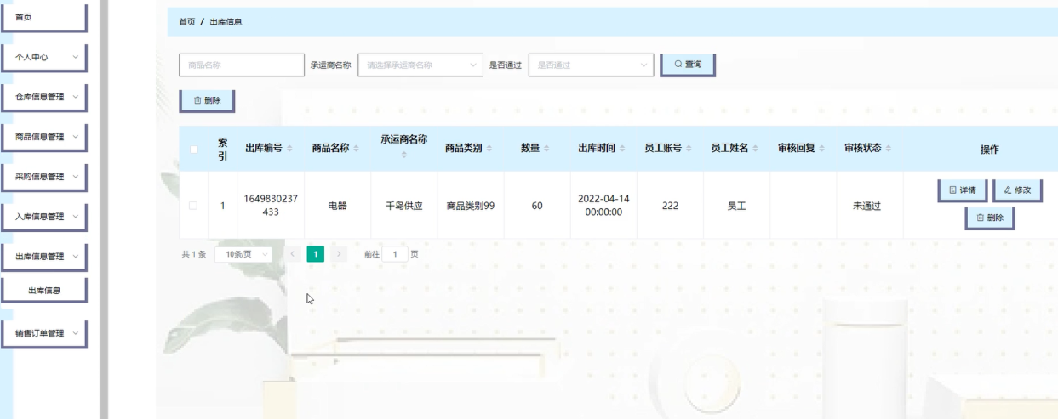Click the 员工 name cell

(x=736, y=205)
